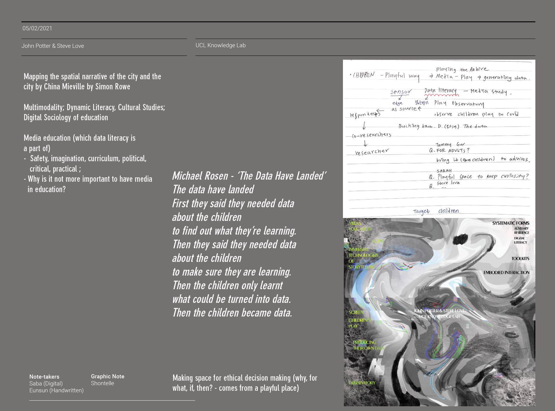Click 'AUXILIARY RESILIENCE' label on the graphic
Screen dimensions: 555x411
pyautogui.click(x=522, y=230)
